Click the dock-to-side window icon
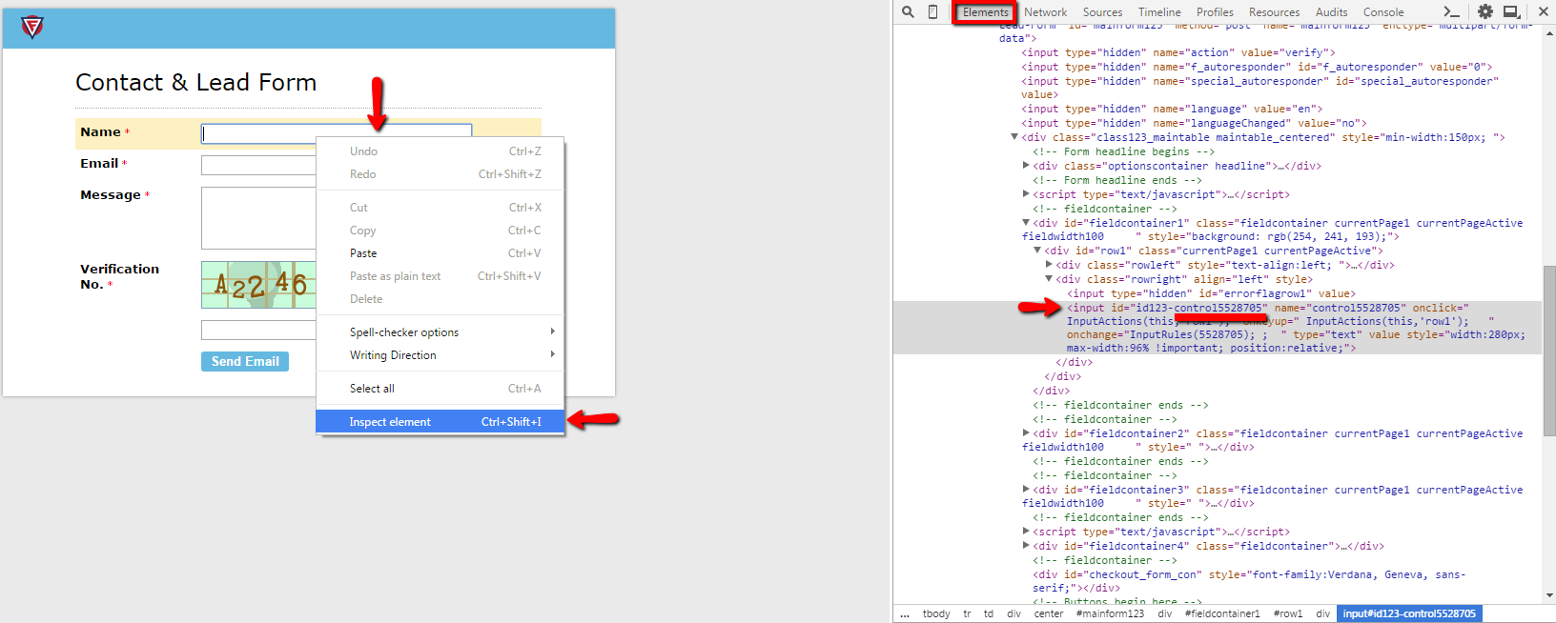Screen dimensions: 1556x623 pos(1512,11)
